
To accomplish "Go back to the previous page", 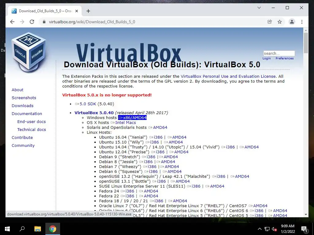I will [x=12, y=22].
